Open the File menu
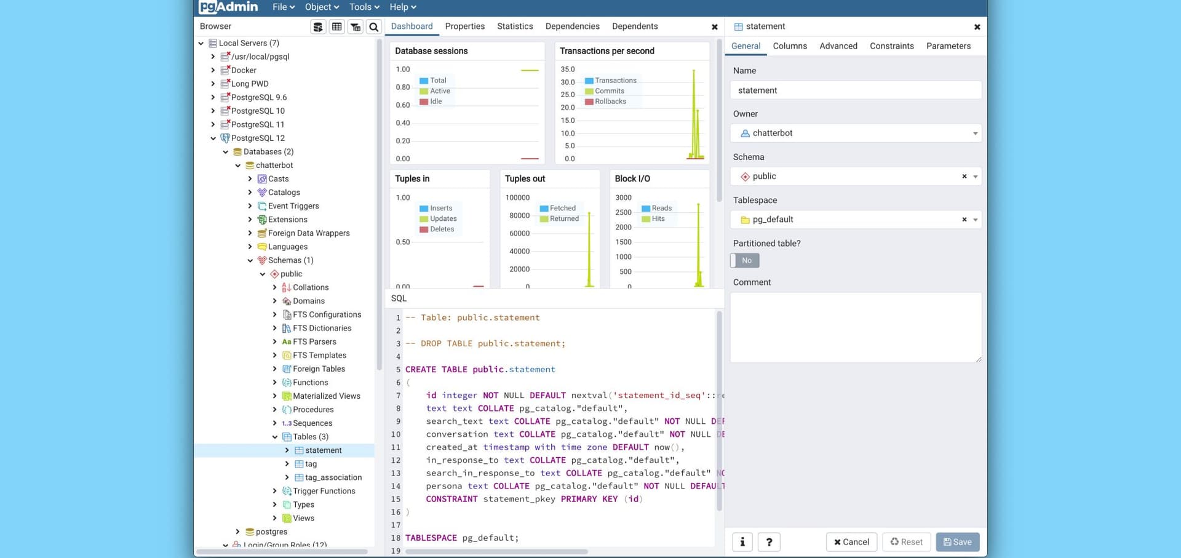 click(284, 7)
